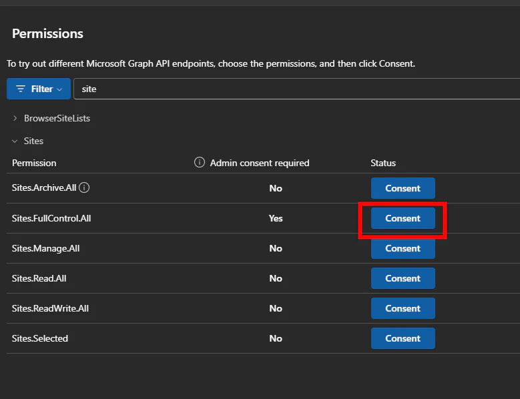Click info icon next to Sites.Archive.All
Viewport: 520px width, 399px height.
[84, 187]
